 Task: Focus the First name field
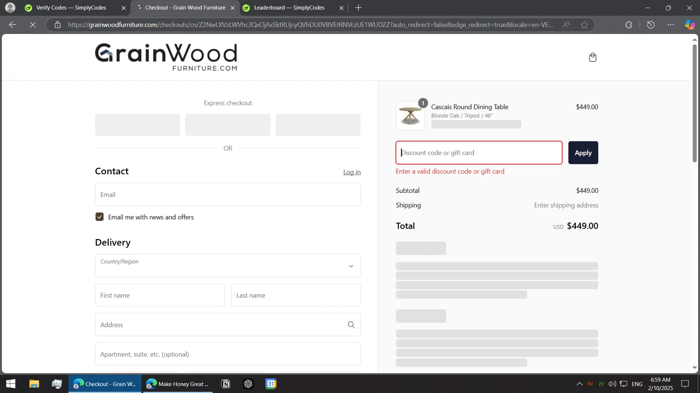pos(160,295)
